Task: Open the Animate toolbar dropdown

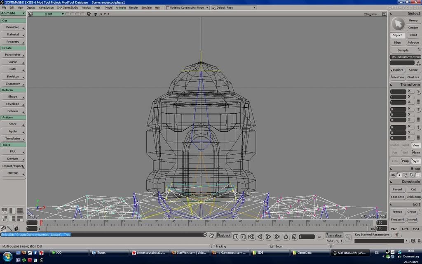Action: (x=13, y=13)
